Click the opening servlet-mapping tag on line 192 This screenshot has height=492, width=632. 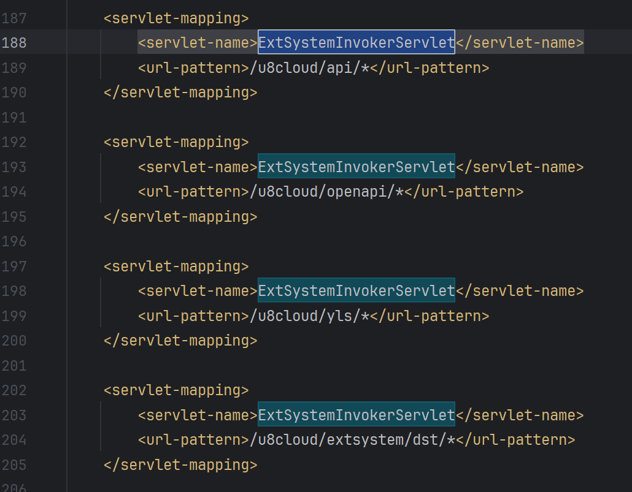click(176, 142)
